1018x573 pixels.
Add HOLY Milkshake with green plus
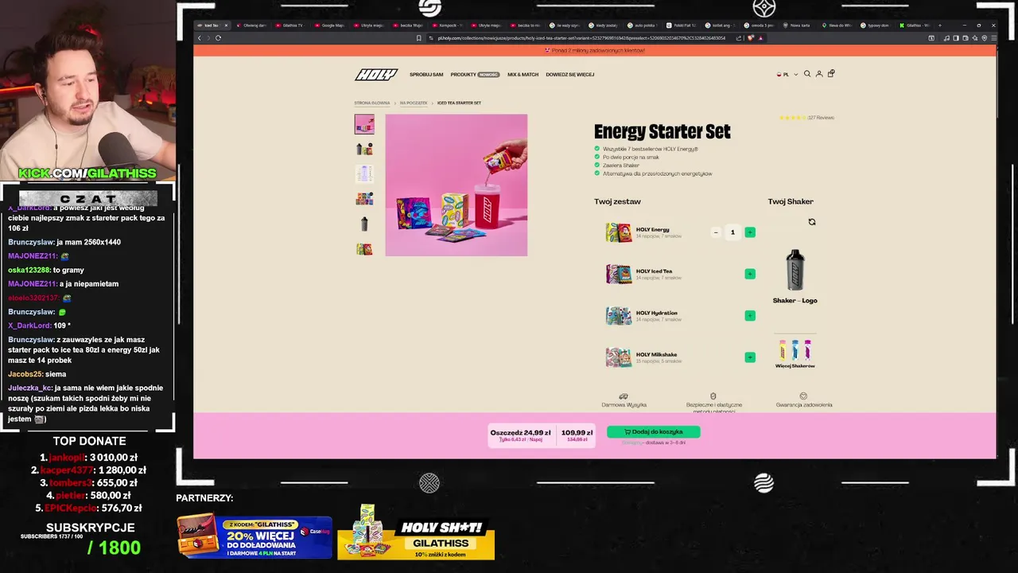click(x=750, y=357)
